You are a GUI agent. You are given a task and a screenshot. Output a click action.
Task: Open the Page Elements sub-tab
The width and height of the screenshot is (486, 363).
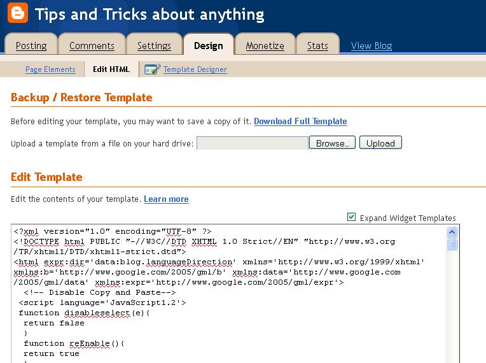click(50, 69)
